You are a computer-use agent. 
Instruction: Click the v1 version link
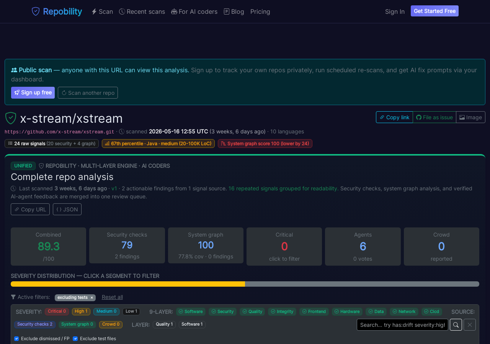(114, 188)
